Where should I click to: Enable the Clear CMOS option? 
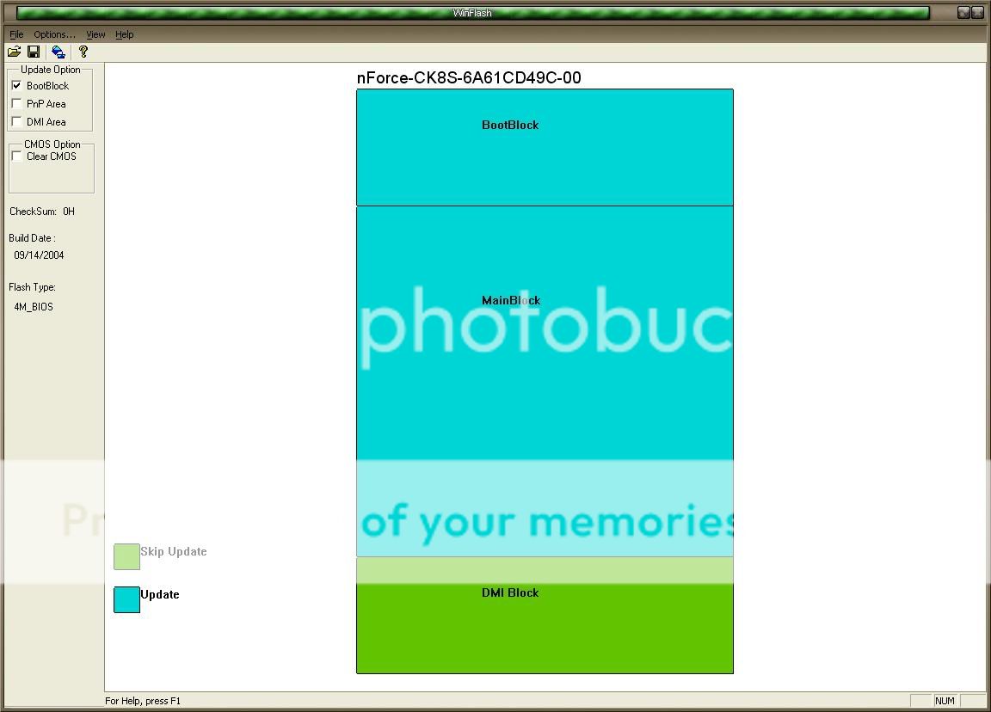point(16,157)
